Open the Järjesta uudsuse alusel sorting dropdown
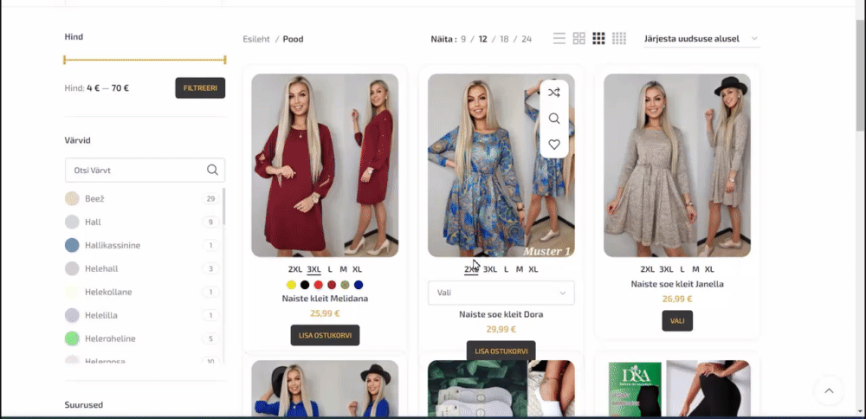This screenshot has height=419, width=866. click(x=701, y=39)
